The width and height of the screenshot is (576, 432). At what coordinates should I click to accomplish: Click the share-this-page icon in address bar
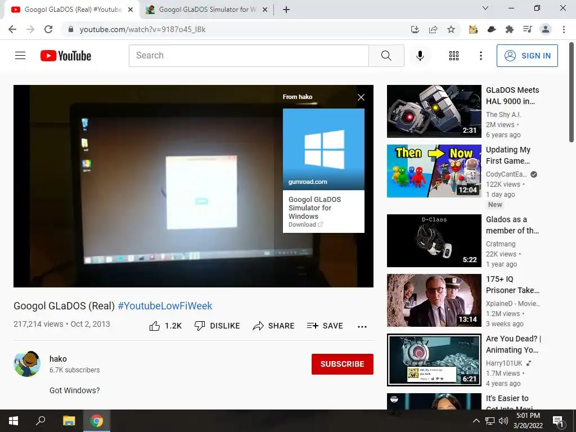click(433, 29)
